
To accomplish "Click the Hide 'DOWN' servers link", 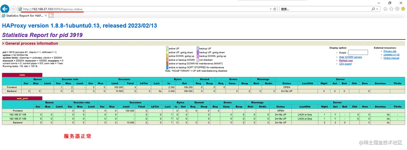I will pyautogui.click(x=350, y=57).
